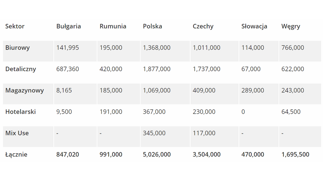Select Słowacja Hotelarski zero cell
The image size is (323, 181).
click(243, 112)
